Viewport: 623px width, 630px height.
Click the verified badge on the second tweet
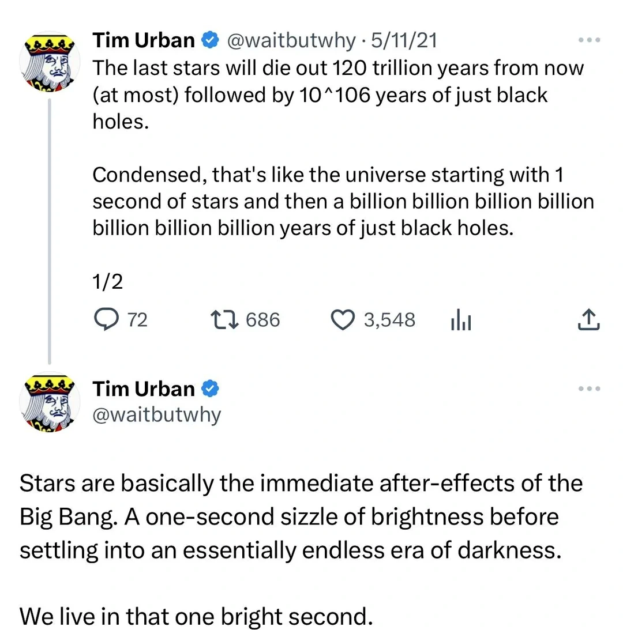(x=209, y=390)
